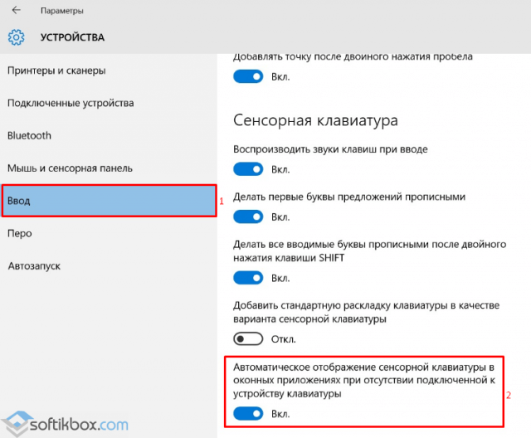
Task: Switch off automatic touch keyboard display toggle
Action: (248, 414)
